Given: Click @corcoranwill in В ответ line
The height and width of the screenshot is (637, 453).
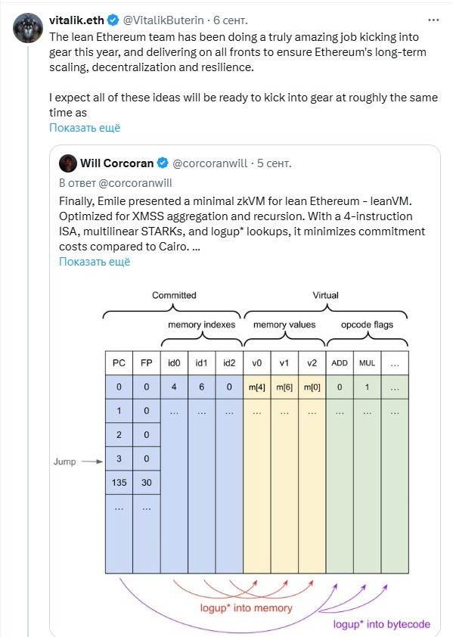Looking at the screenshot, I should (x=135, y=183).
